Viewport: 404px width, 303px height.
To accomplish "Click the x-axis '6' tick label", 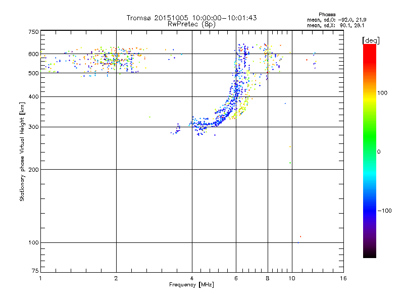I will 236,278.
